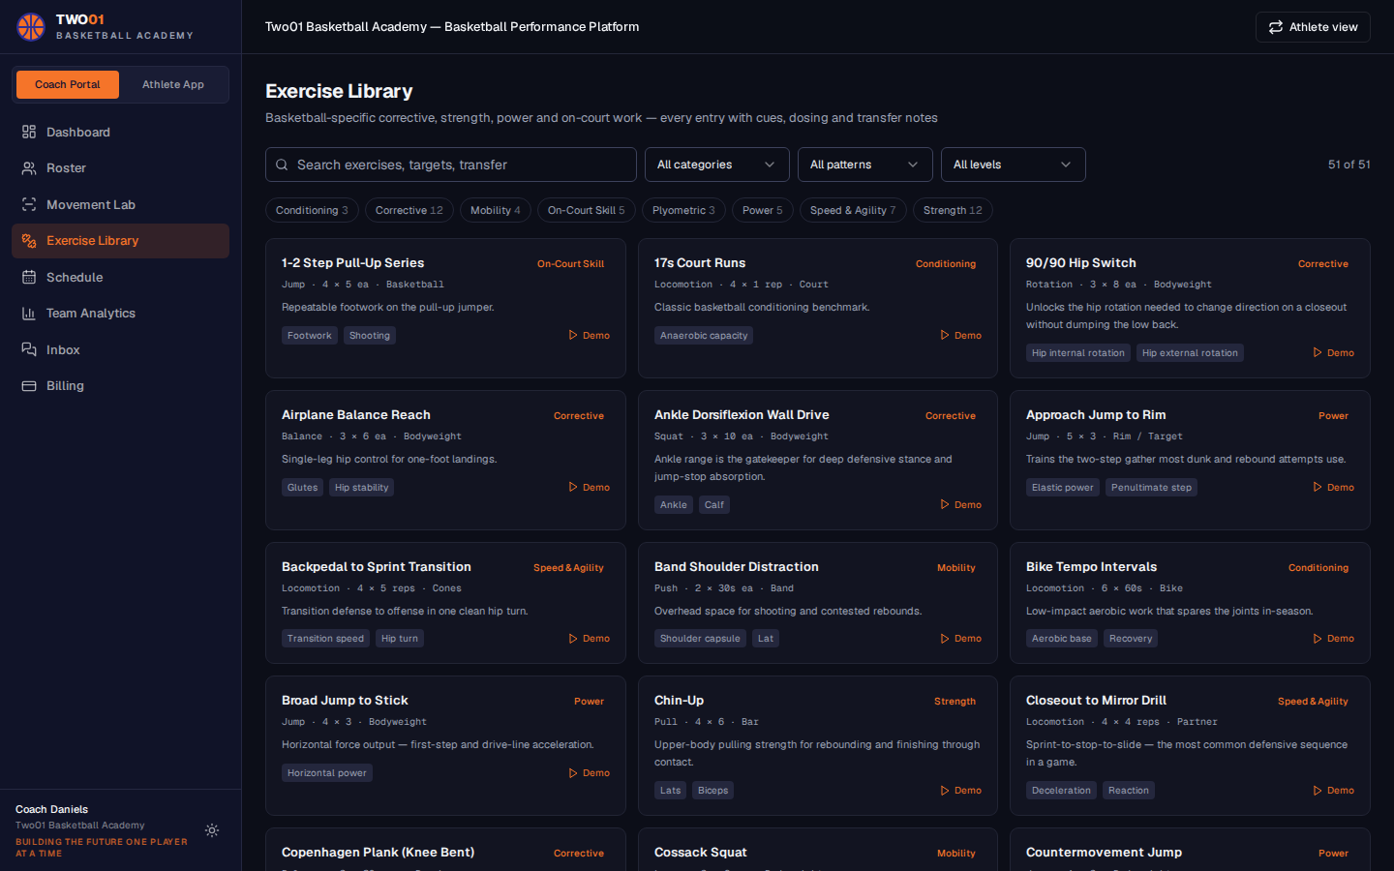1394x871 pixels.
Task: Filter by Conditioning category chip
Action: 312,210
